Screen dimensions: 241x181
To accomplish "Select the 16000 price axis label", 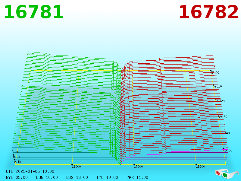I will point(76,167).
